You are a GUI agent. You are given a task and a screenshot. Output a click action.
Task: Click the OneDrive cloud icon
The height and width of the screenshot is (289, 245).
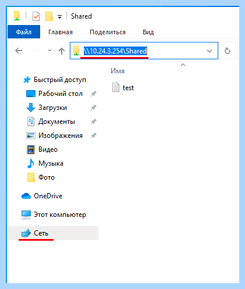click(26, 196)
